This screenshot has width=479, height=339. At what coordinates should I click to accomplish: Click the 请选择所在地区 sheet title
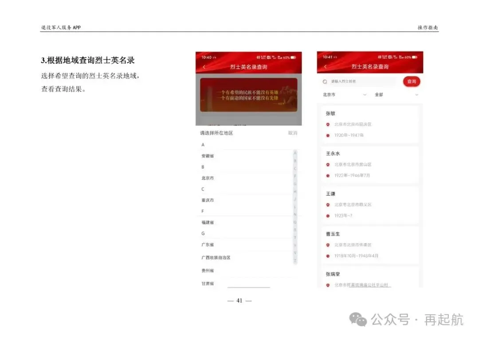pyautogui.click(x=216, y=133)
